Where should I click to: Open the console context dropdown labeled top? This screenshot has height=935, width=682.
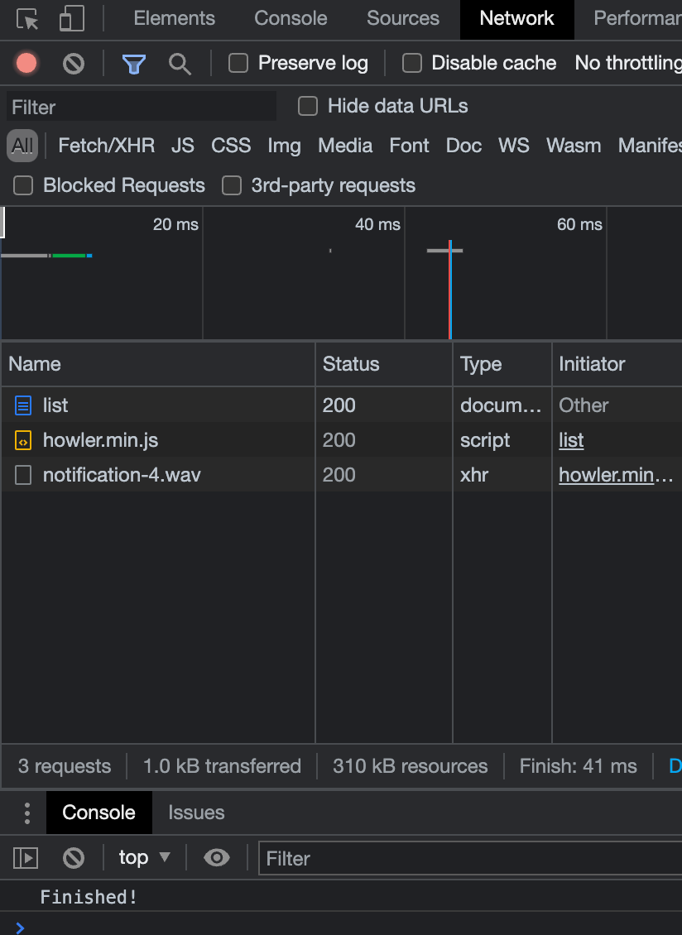[143, 858]
